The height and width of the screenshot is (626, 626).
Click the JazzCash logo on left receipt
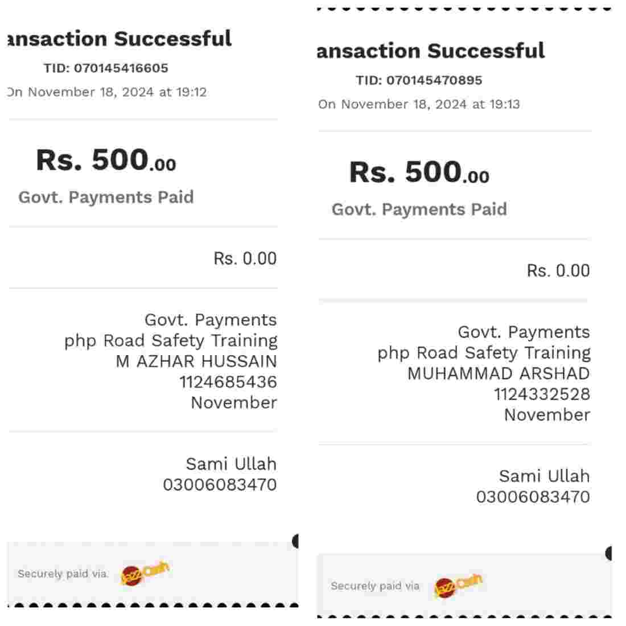146,572
